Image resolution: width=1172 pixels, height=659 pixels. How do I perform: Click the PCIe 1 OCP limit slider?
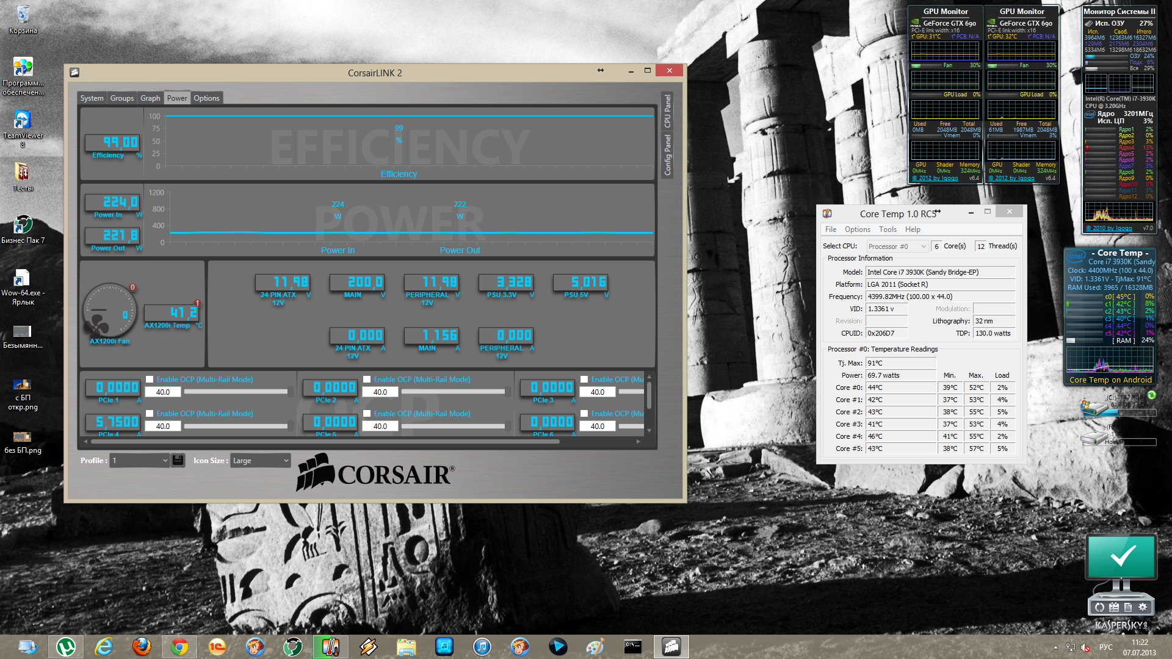point(236,392)
